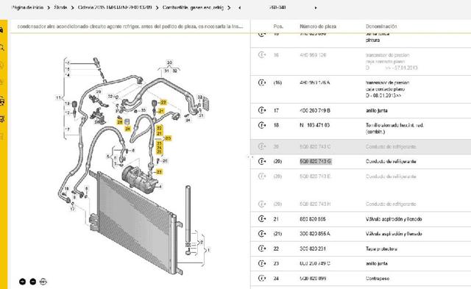This screenshot has width=471, height=289.
Task: Go to Página de inicio breadcrumb
Action: 28,7
